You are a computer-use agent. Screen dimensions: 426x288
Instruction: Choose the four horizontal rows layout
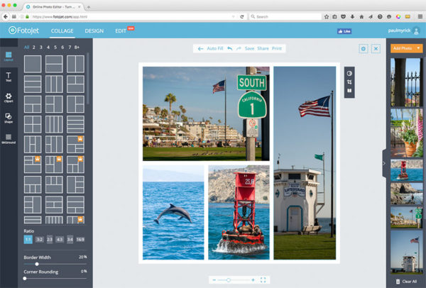point(75,124)
